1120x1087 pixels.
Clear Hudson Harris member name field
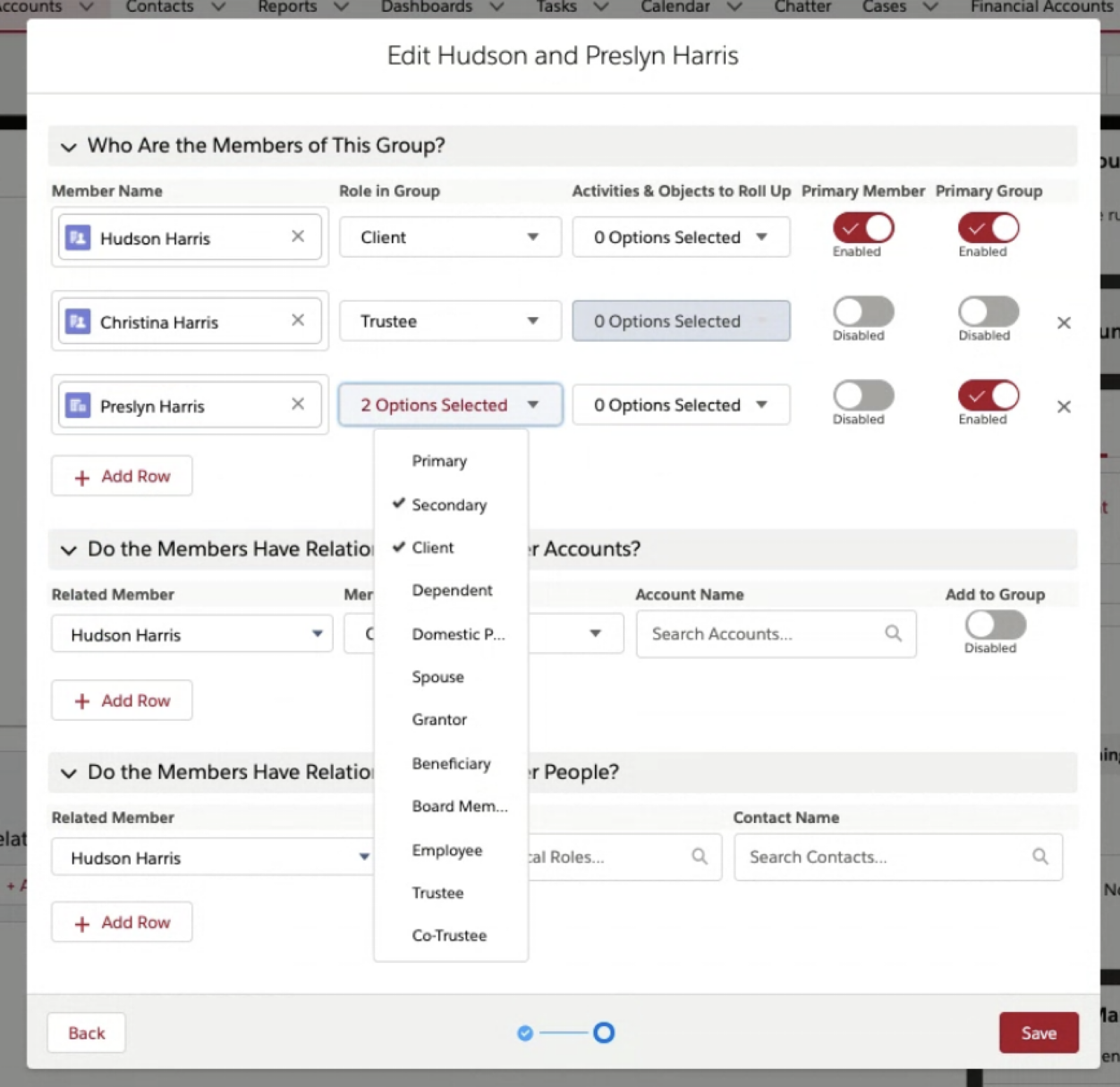[297, 237]
